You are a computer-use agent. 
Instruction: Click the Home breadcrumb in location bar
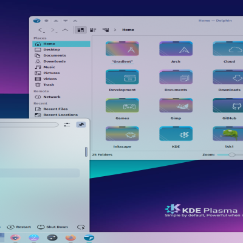tap(128, 30)
